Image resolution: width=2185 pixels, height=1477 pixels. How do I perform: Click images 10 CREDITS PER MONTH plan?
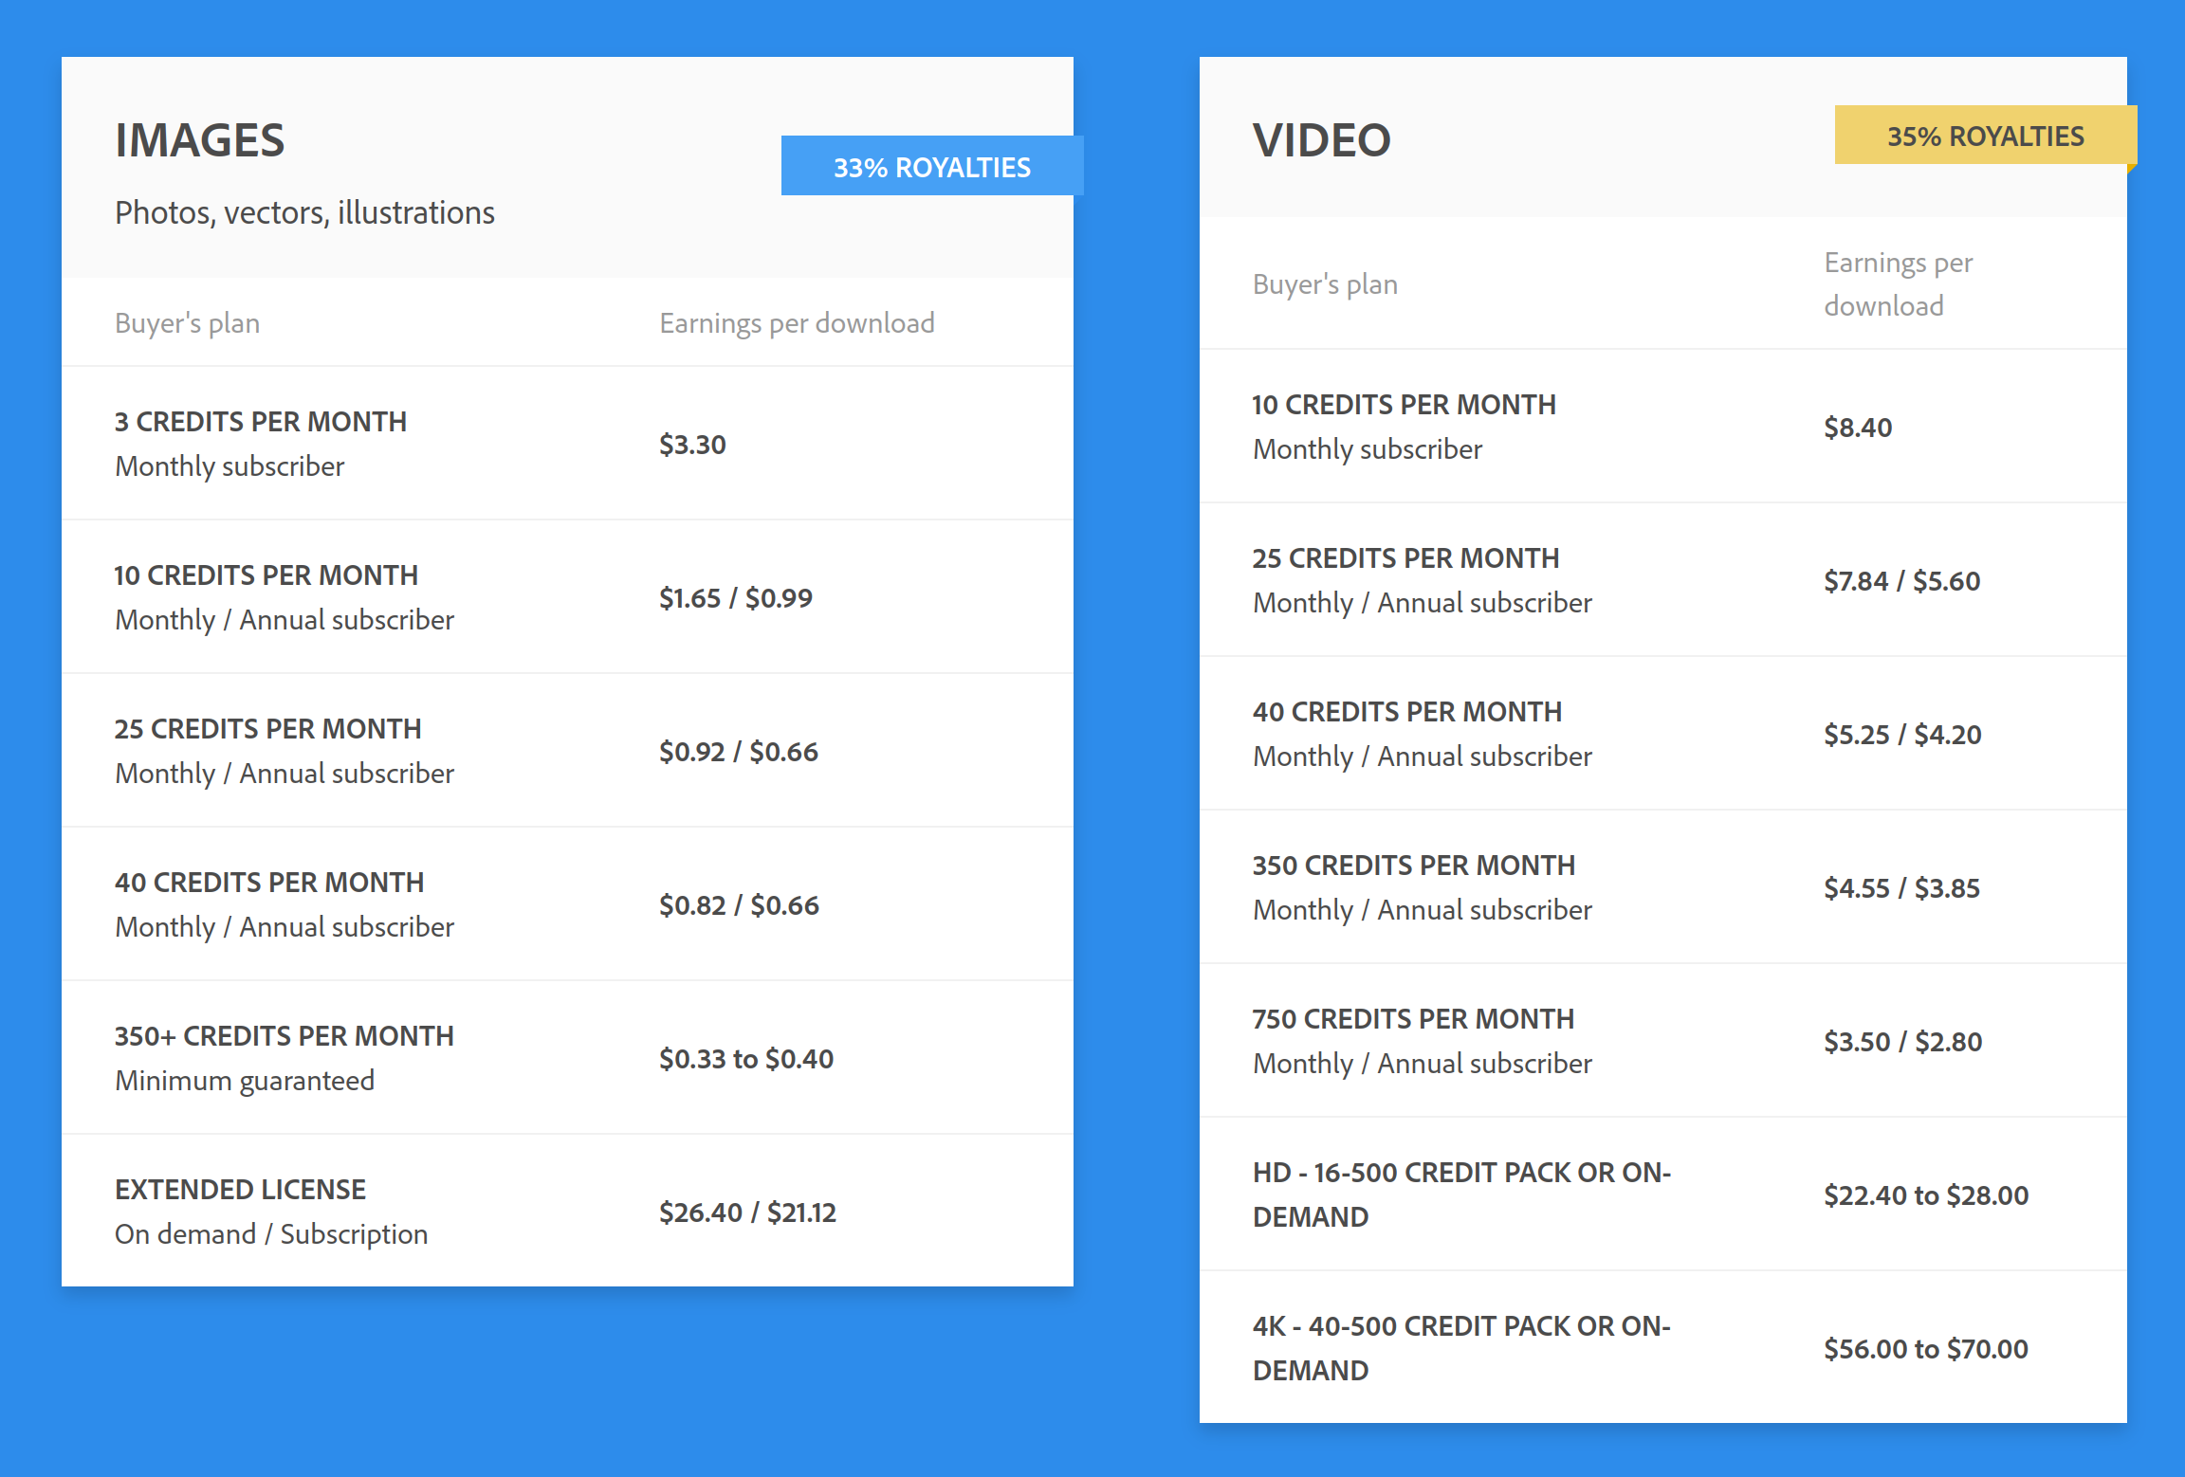(x=266, y=575)
